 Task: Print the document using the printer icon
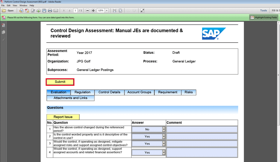[50, 11]
